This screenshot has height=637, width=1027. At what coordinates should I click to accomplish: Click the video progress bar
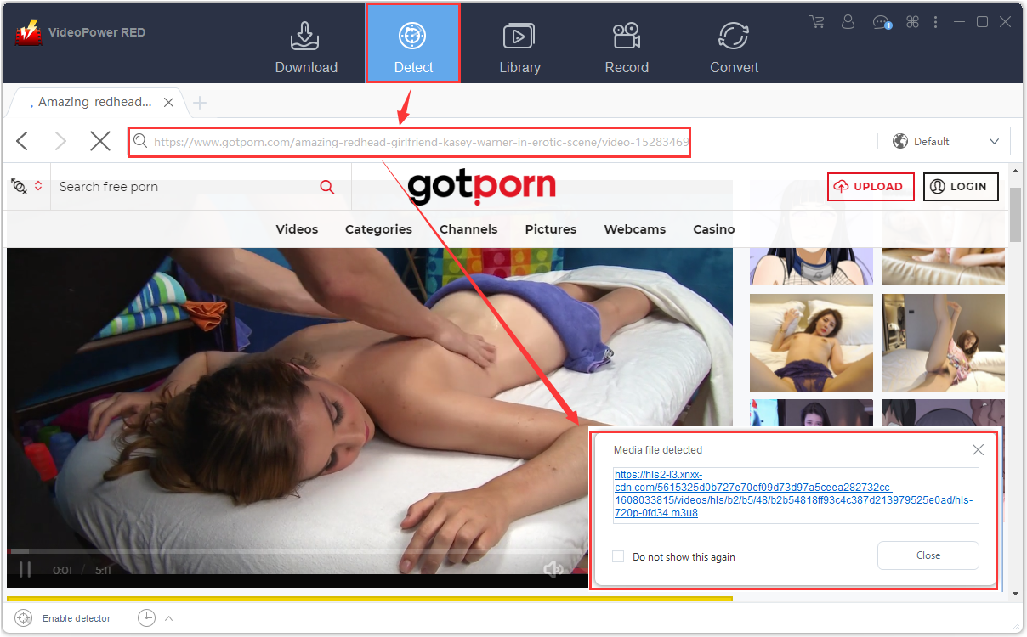coord(298,551)
